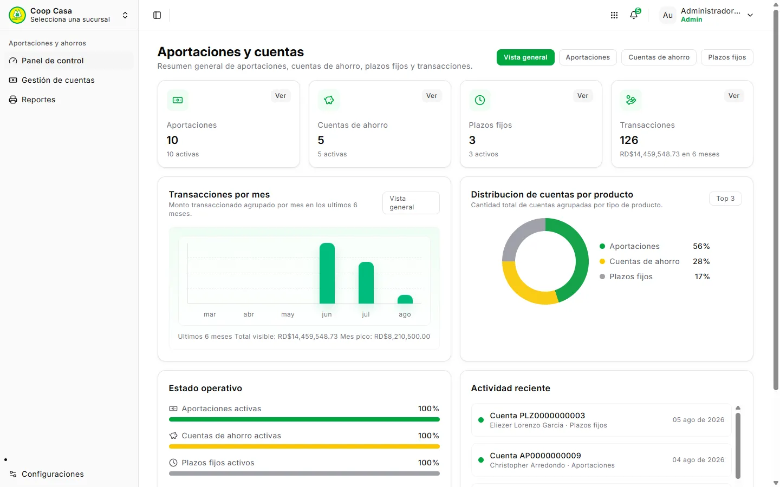Click the '10 activas' subtitle text
This screenshot has width=780, height=487.
(183, 154)
